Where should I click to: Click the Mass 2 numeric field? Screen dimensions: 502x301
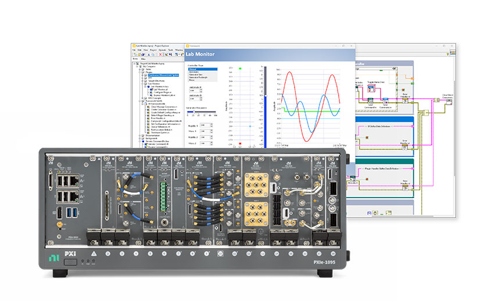point(205,143)
